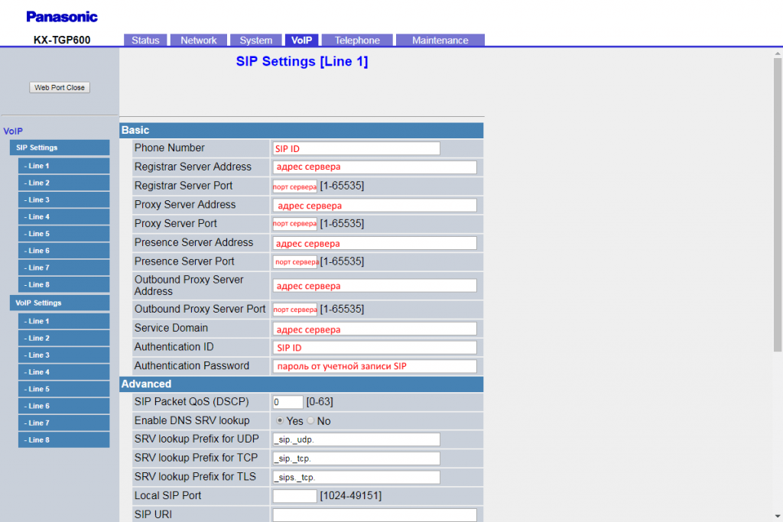Open VoIP Settings Line 1
The image size is (783, 522).
[x=64, y=321]
